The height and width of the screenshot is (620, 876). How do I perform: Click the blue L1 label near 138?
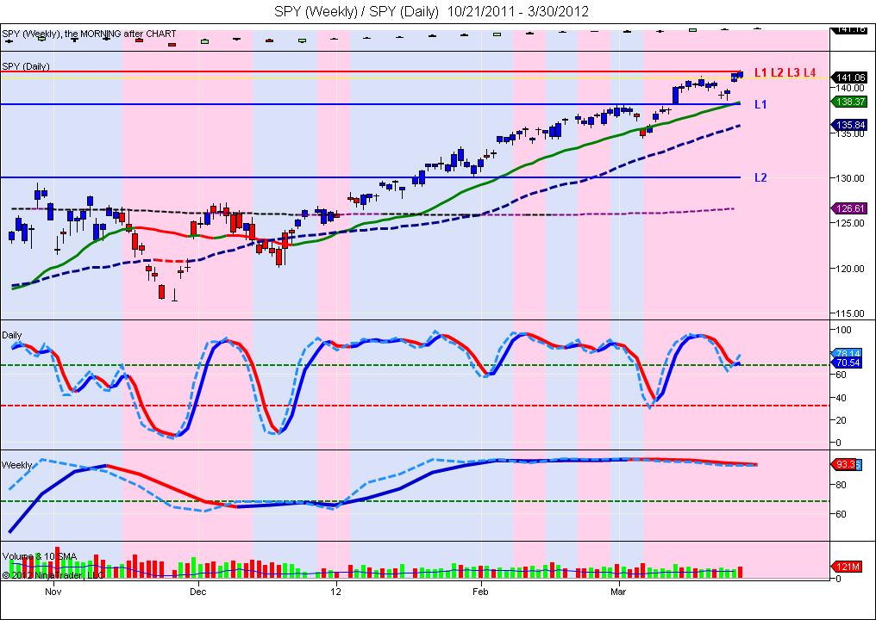[x=760, y=104]
